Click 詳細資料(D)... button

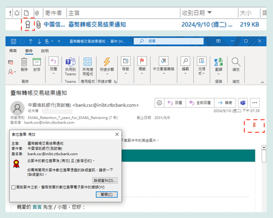(x=105, y=180)
